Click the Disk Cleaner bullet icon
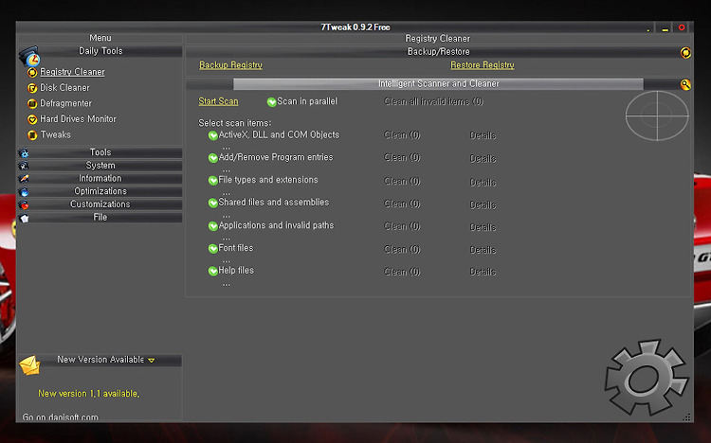This screenshot has height=443, width=711. tap(32, 88)
